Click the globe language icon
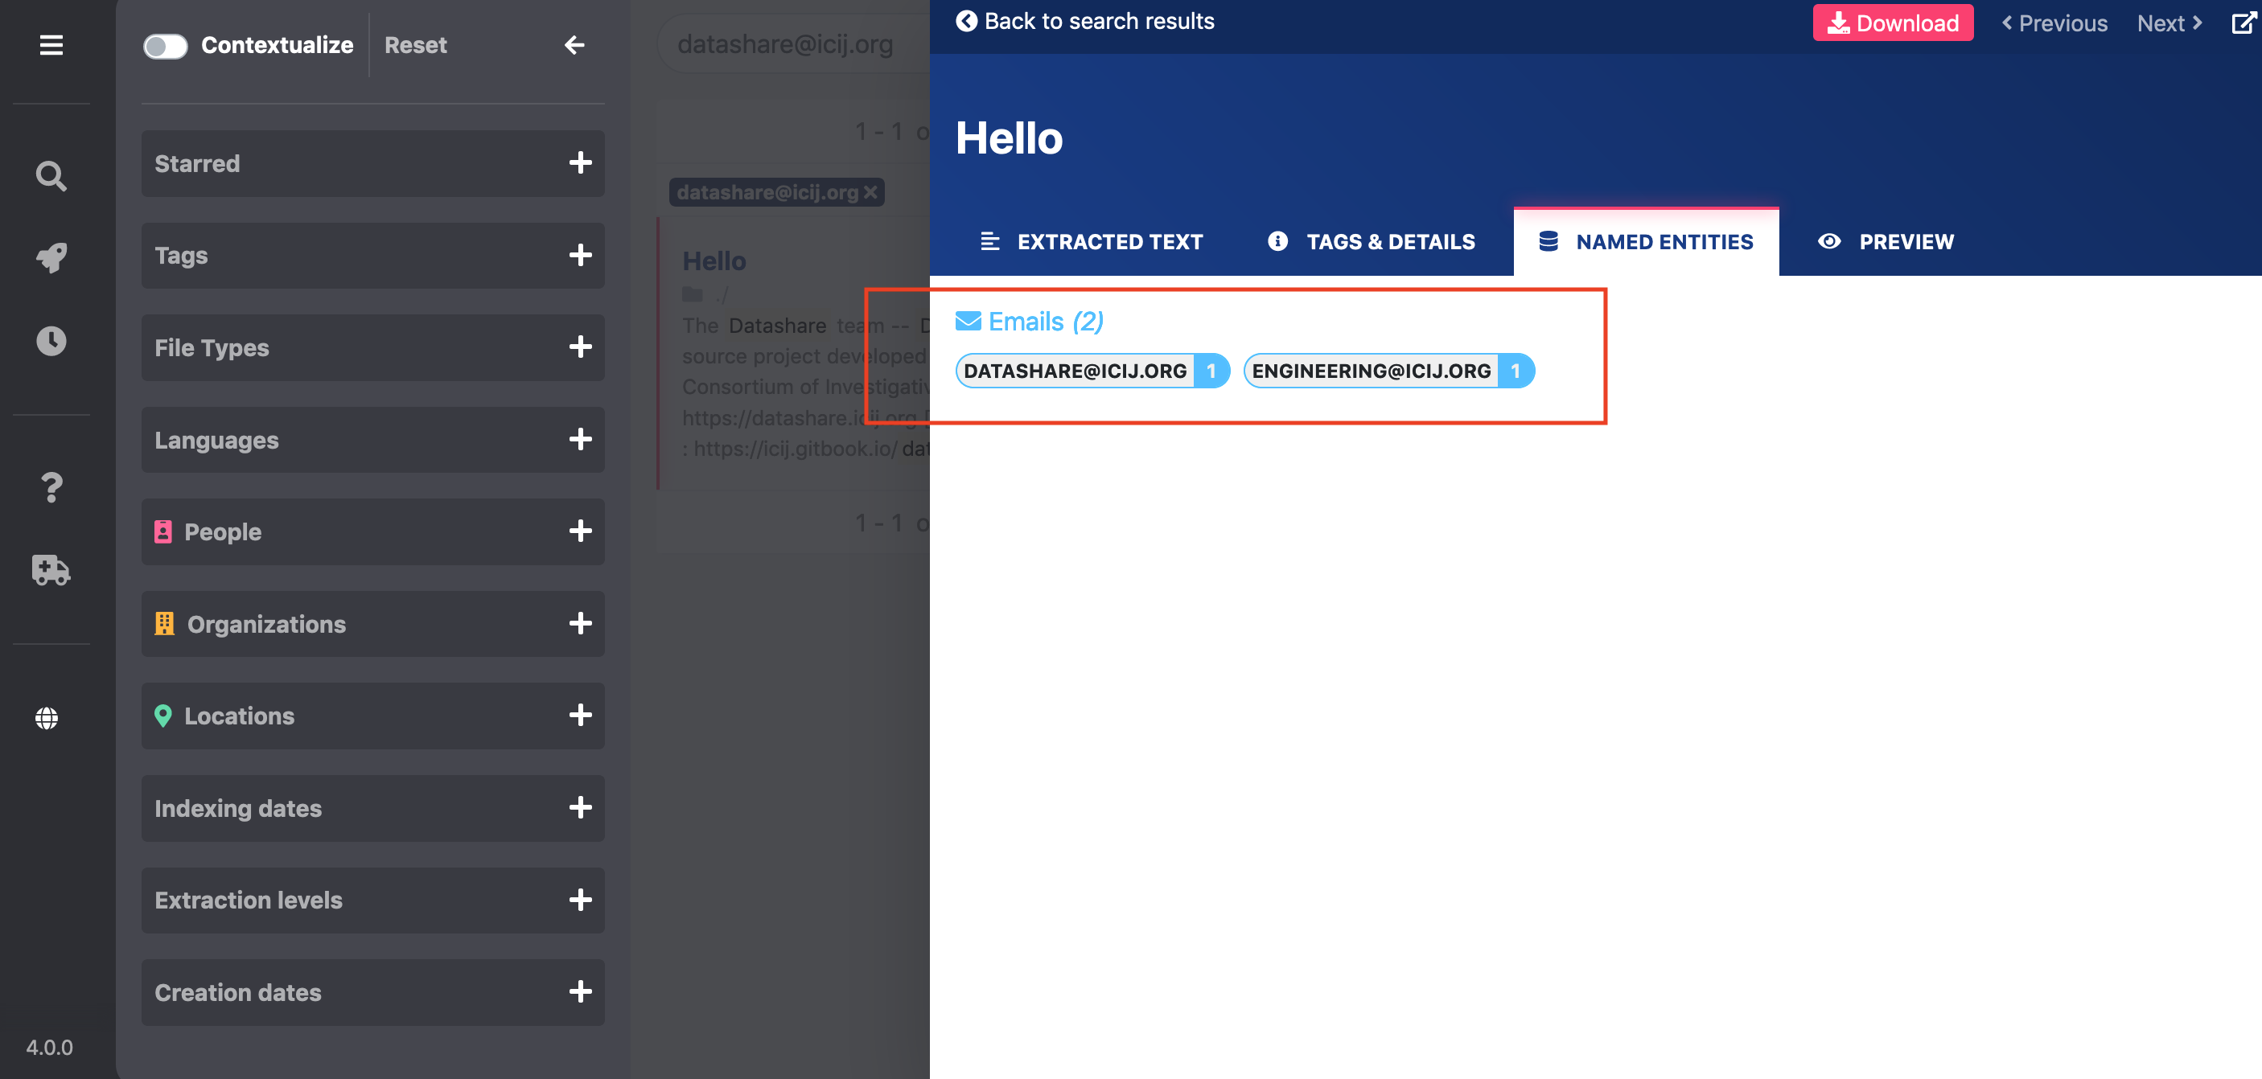Image resolution: width=2262 pixels, height=1079 pixels. (47, 718)
